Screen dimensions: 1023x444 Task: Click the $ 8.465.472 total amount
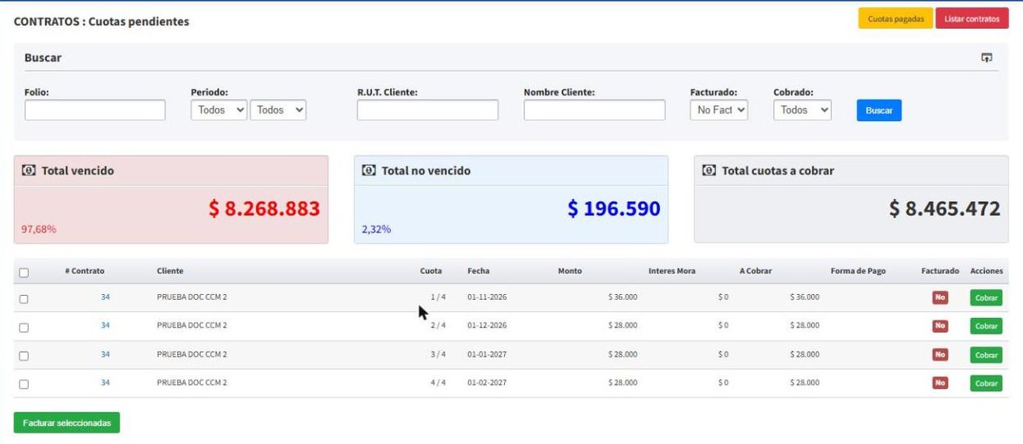945,208
